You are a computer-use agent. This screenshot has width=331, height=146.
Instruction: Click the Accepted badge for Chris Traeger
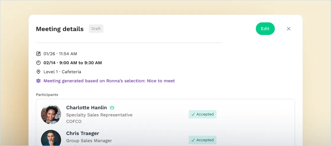(x=202, y=140)
